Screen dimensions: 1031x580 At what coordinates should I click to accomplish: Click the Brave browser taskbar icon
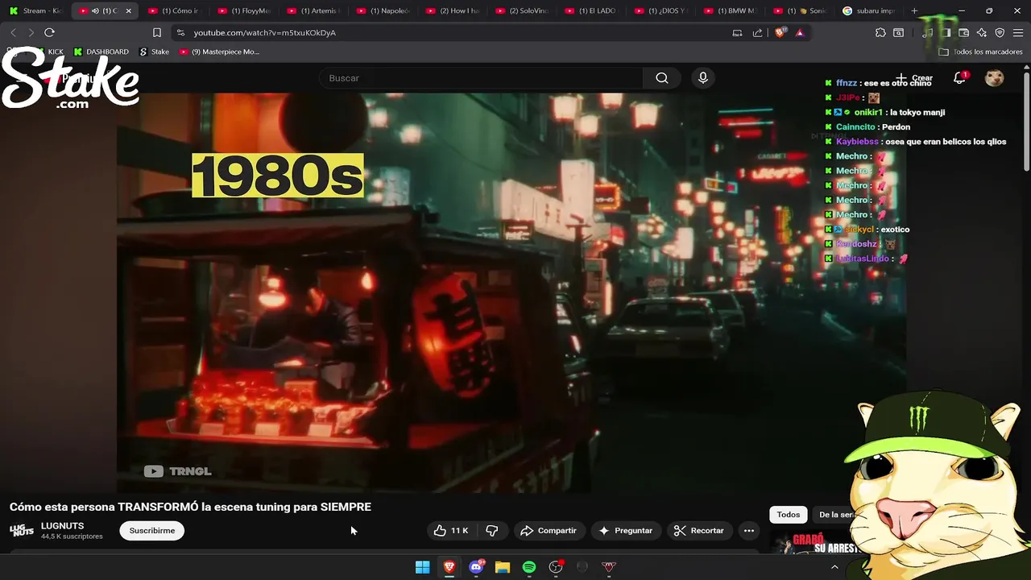pyautogui.click(x=449, y=567)
